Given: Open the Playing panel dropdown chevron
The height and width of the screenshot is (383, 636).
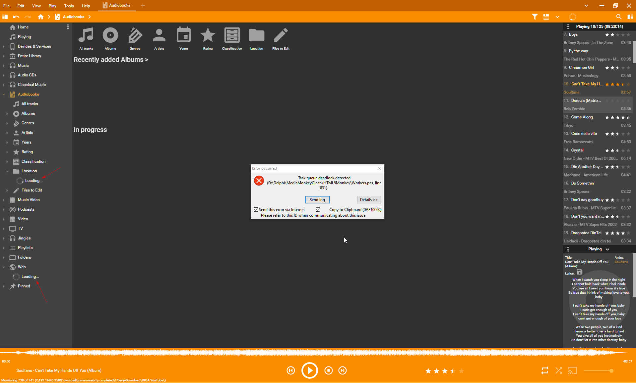Looking at the screenshot, I should coord(607,249).
